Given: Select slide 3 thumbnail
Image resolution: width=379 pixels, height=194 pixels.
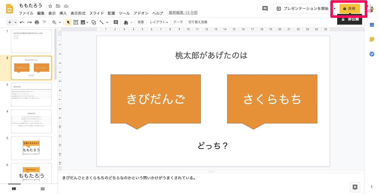Looking at the screenshot, I should click(31, 95).
